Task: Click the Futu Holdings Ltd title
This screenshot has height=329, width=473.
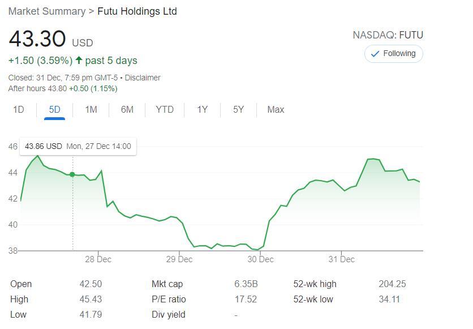Action: coord(137,11)
